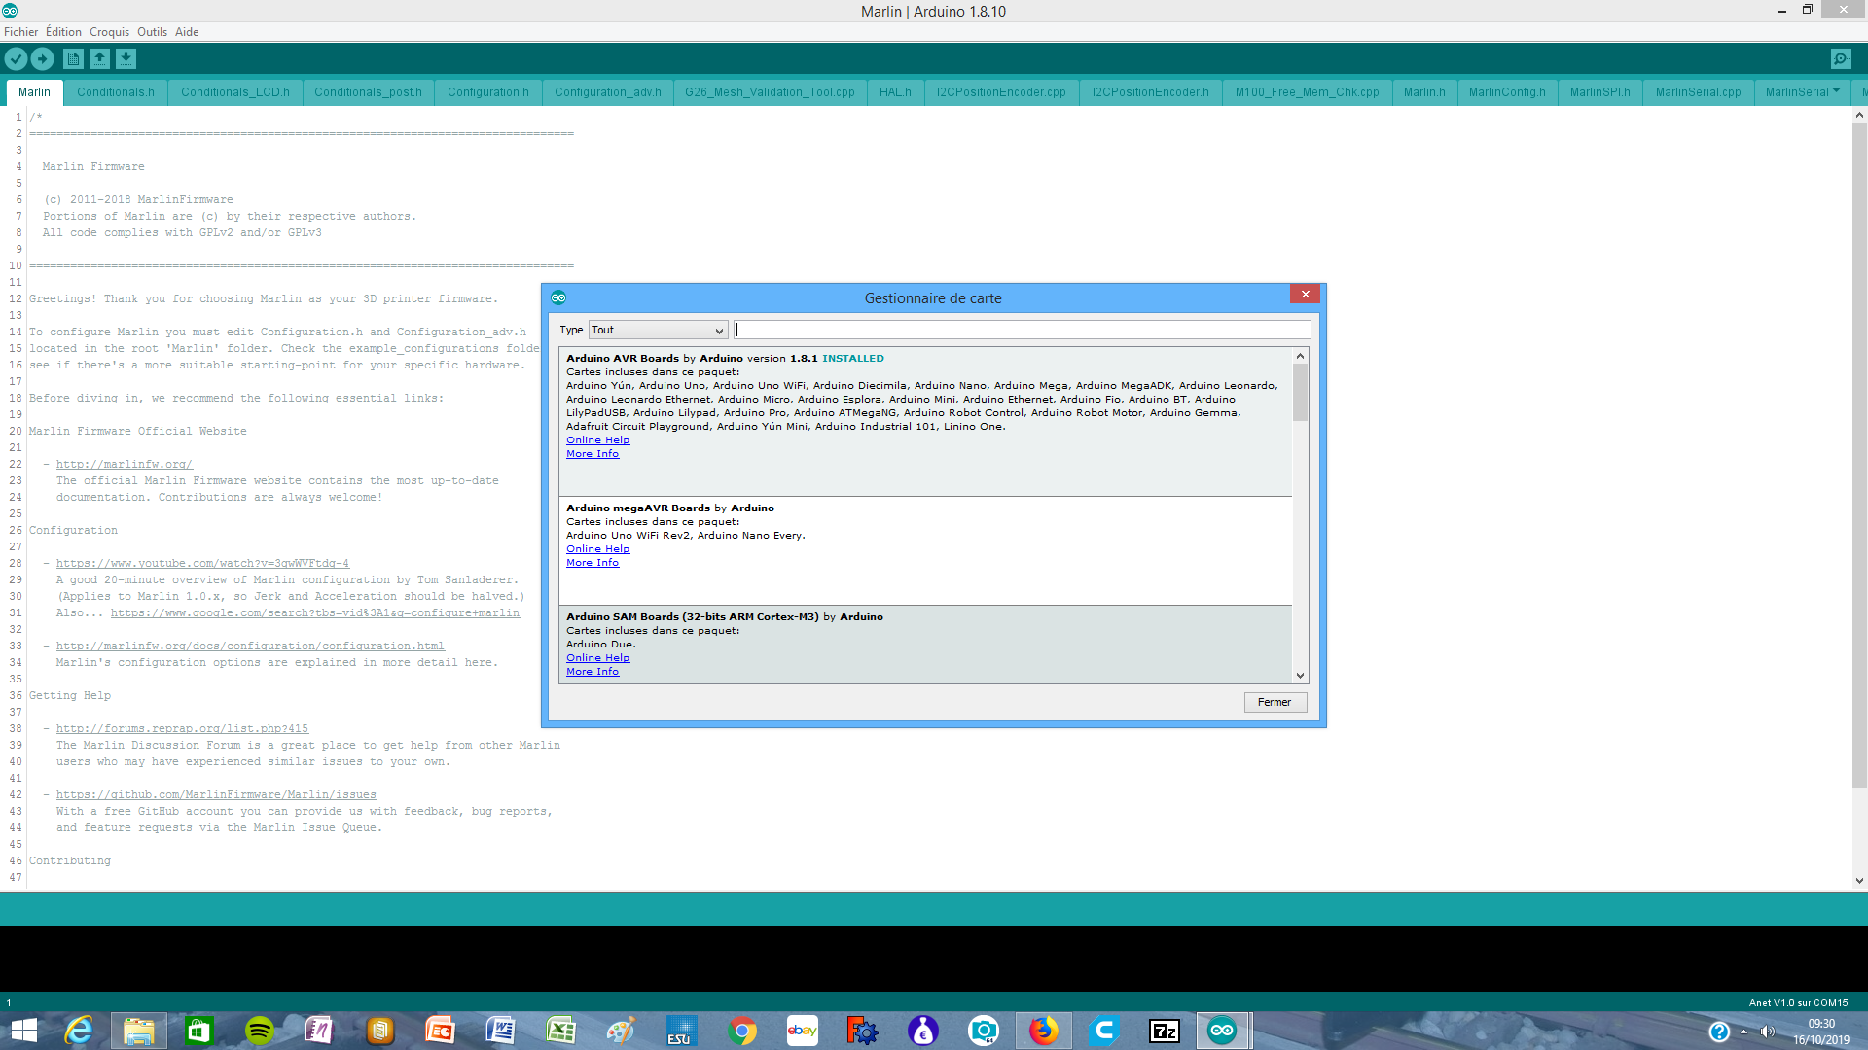The image size is (1868, 1050).
Task: Create a new sketch with New icon
Action: point(73,59)
